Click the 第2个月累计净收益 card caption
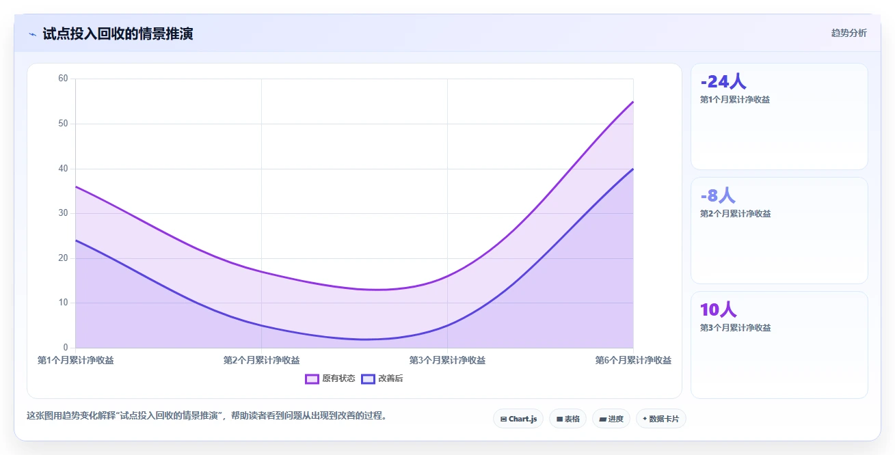The image size is (895, 455). click(x=735, y=214)
